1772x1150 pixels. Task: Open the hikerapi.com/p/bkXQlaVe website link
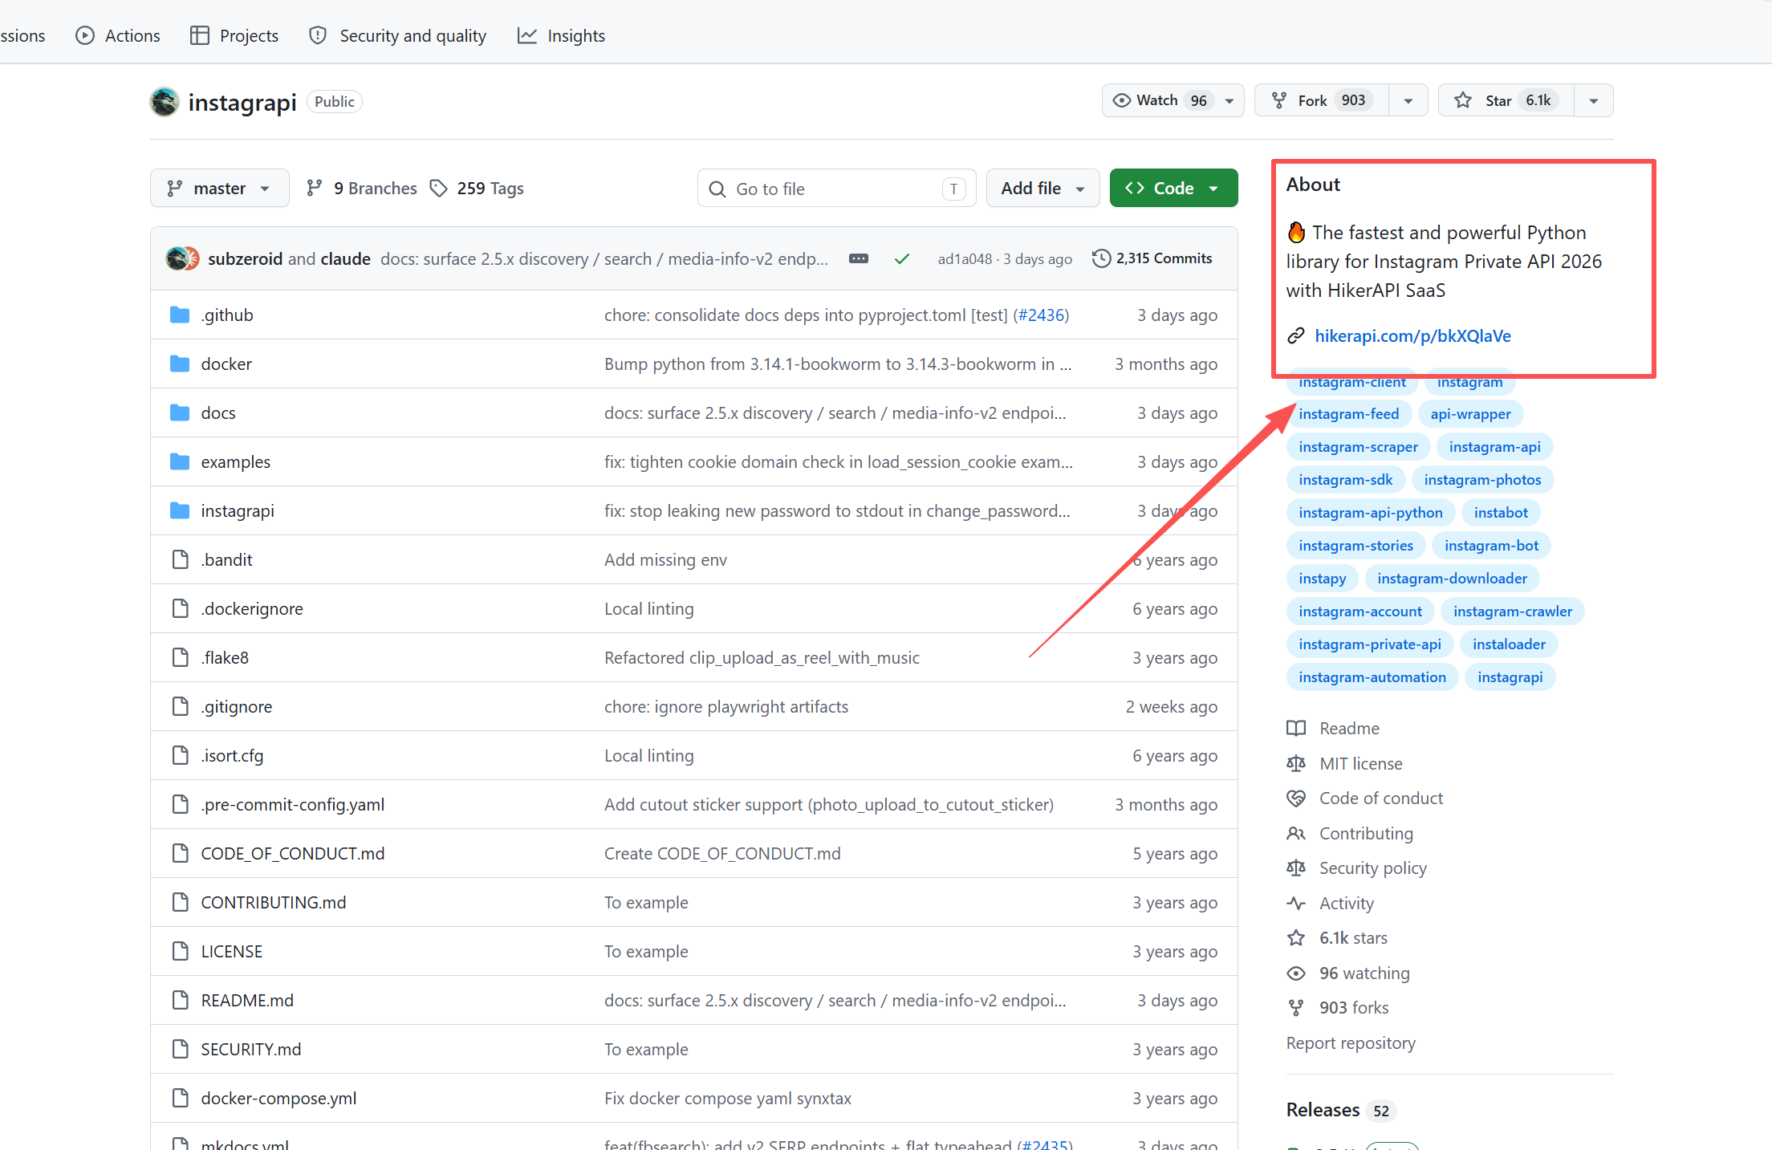(x=1412, y=335)
